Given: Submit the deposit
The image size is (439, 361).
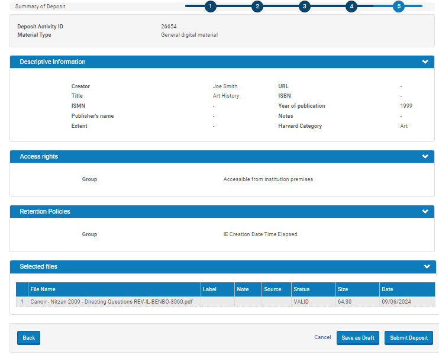Looking at the screenshot, I should [x=409, y=338].
